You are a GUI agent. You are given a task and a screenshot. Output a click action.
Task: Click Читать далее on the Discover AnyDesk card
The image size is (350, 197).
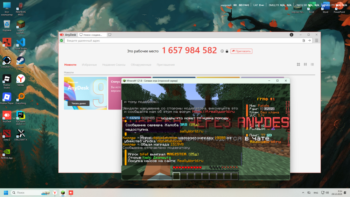[x=78, y=103]
